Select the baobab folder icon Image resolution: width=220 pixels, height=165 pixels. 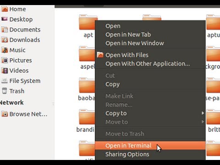click(87, 85)
